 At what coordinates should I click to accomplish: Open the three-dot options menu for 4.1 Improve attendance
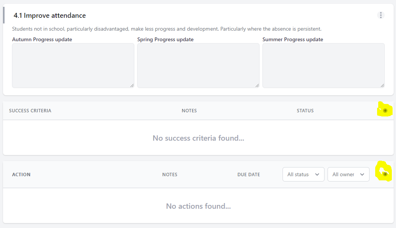[381, 15]
